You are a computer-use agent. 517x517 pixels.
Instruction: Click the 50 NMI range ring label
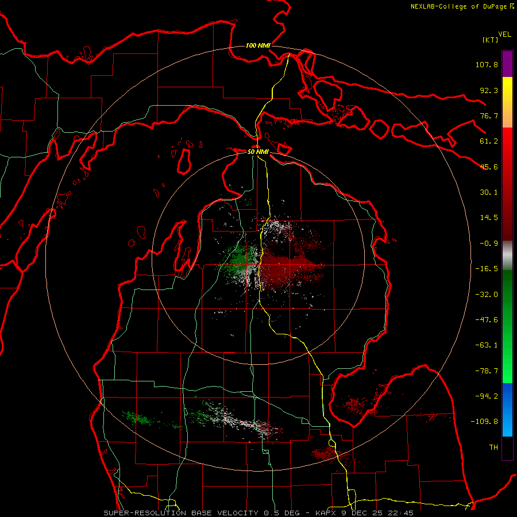coord(258,152)
